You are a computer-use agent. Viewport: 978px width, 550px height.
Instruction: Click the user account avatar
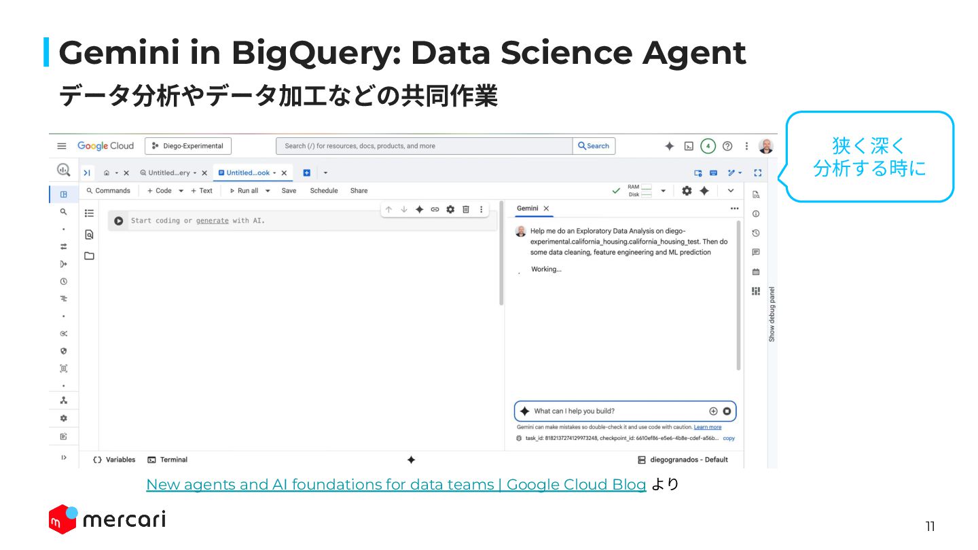[x=766, y=146]
